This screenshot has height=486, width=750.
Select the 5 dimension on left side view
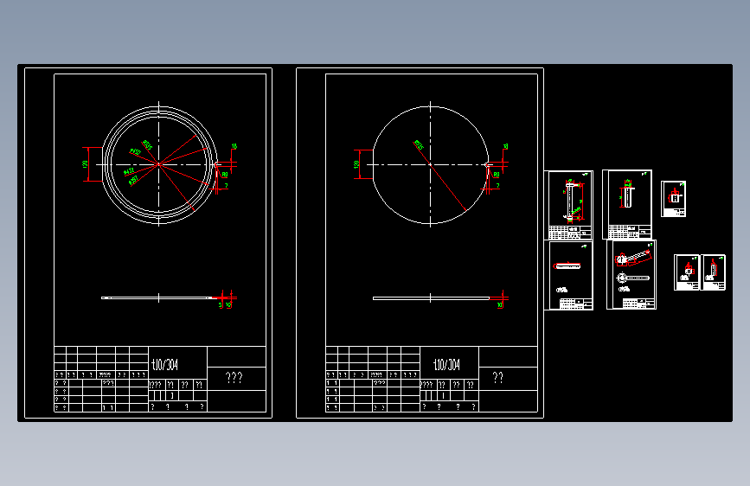[x=221, y=304]
